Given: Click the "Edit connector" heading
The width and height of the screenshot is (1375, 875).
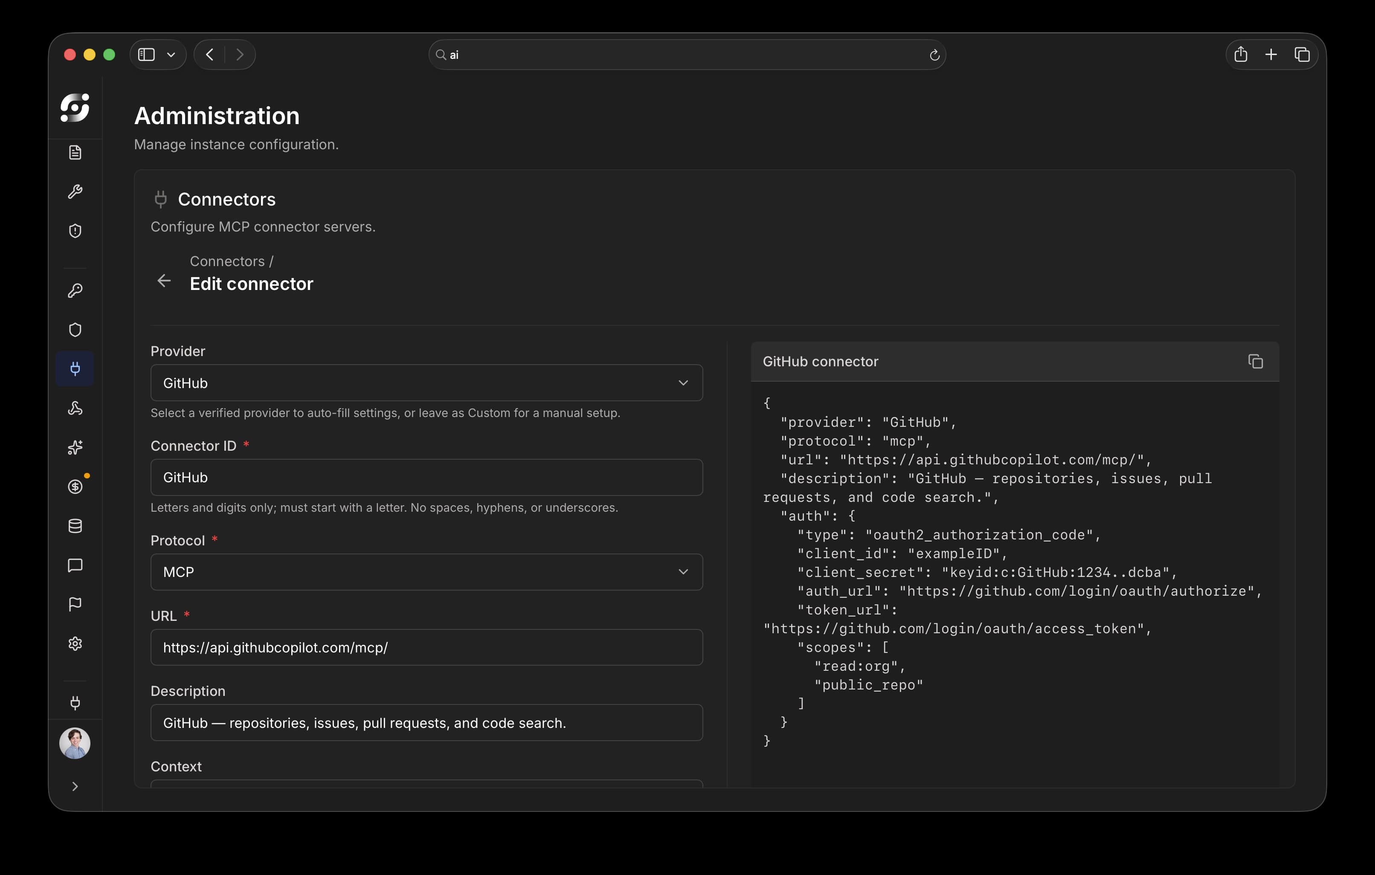Looking at the screenshot, I should (x=251, y=284).
